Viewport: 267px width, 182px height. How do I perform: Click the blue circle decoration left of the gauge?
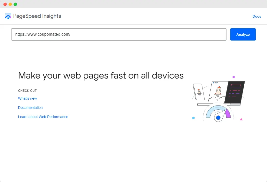tap(193, 118)
